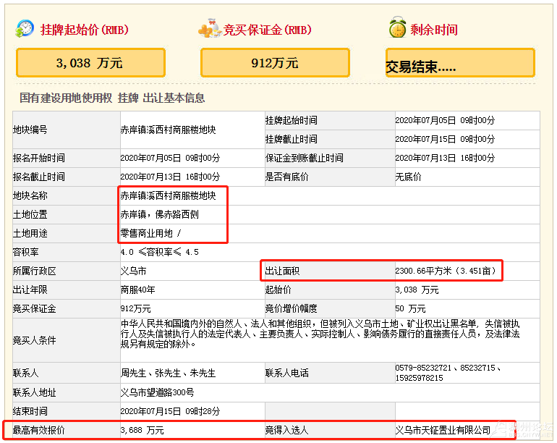Click the alarm clock icon beside 剩余时间
This screenshot has width=557, height=443.
tap(397, 29)
